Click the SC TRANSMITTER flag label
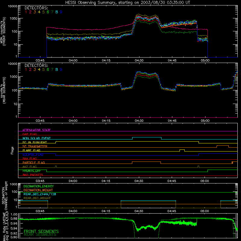This screenshot has height=241, width=241. [35, 146]
